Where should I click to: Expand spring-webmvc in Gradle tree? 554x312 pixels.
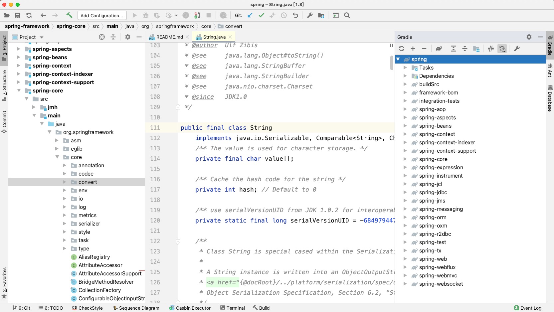pyautogui.click(x=405, y=275)
